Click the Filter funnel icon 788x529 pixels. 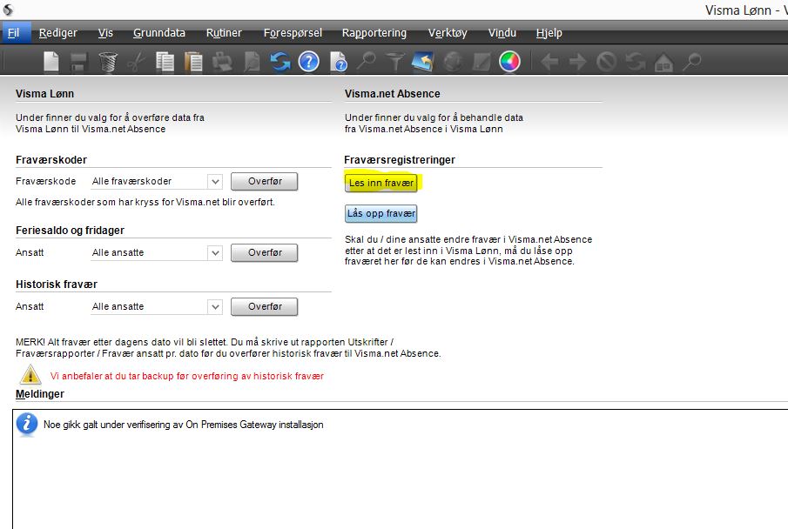[x=394, y=62]
